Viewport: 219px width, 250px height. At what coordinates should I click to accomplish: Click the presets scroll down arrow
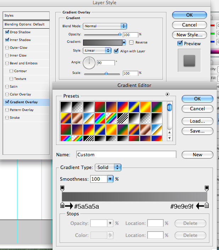pyautogui.click(x=169, y=138)
